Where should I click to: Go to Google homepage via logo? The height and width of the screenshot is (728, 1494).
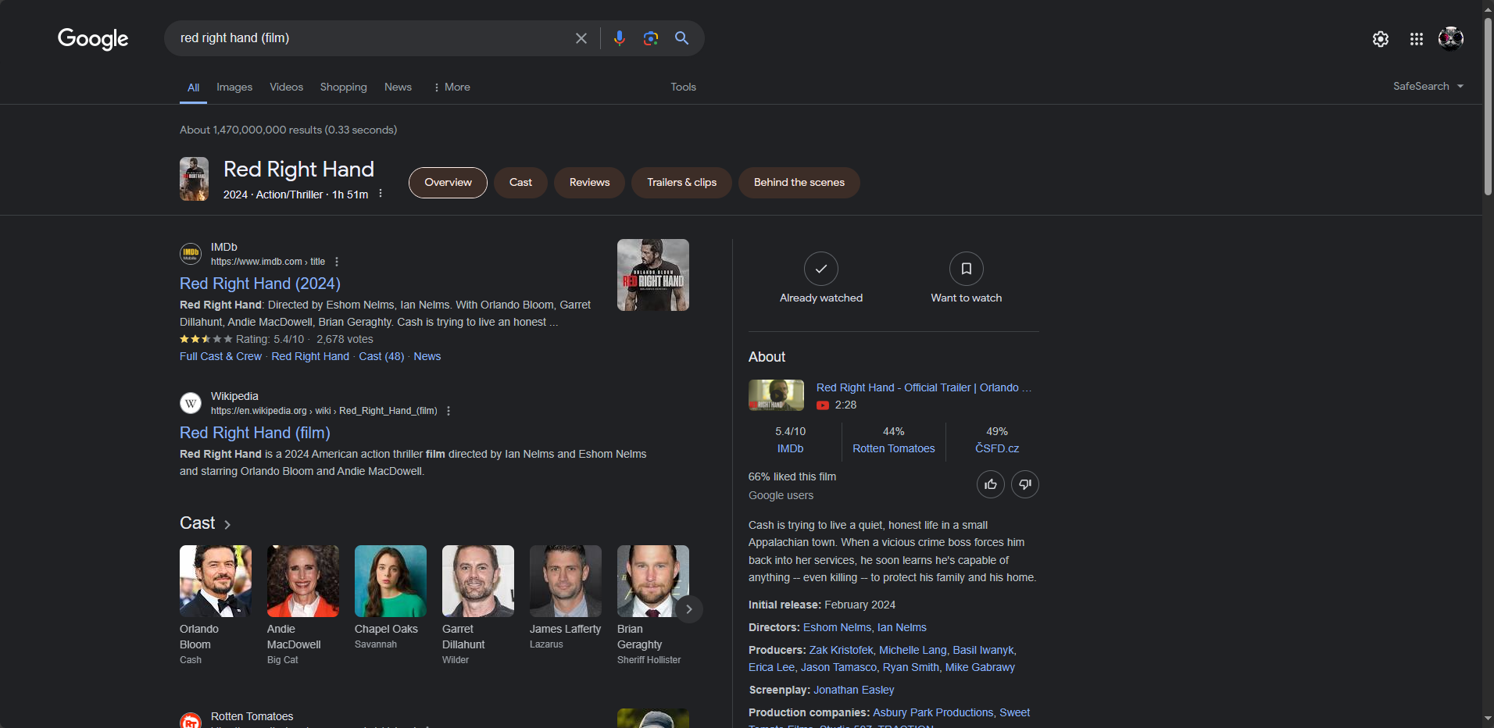pos(93,38)
